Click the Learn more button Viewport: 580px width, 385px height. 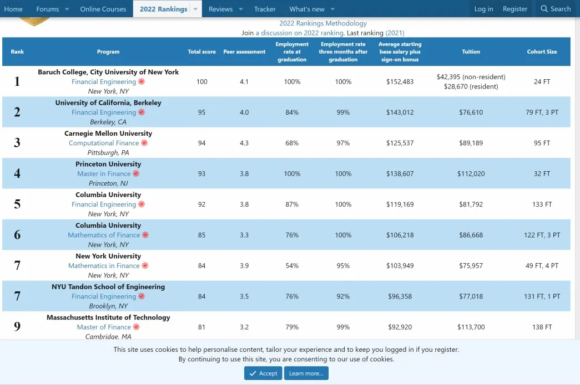[306, 373]
